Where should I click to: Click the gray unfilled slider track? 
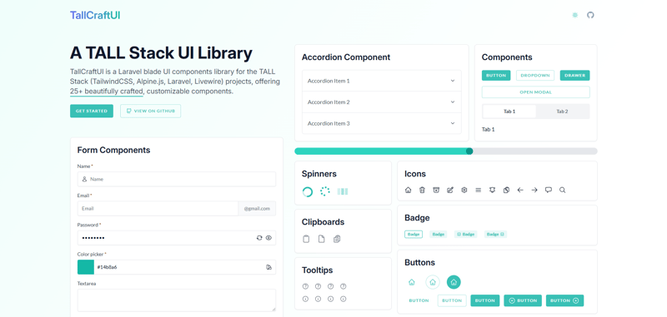coord(534,151)
